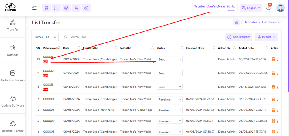The image size is (289, 136).
Task: Print transfer 000009 with the orange printer icon
Action: pyautogui.click(x=273, y=121)
